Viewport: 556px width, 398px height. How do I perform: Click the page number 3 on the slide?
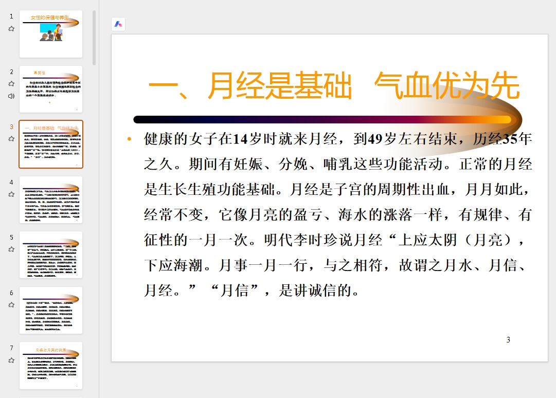[x=507, y=339]
